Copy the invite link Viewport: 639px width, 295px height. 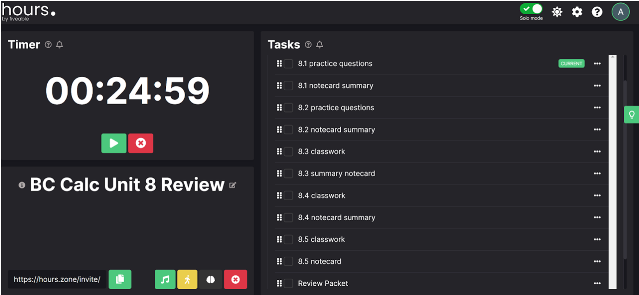tap(120, 279)
